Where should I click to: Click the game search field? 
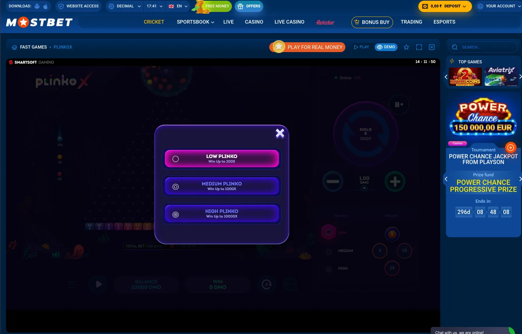pyautogui.click(x=483, y=47)
